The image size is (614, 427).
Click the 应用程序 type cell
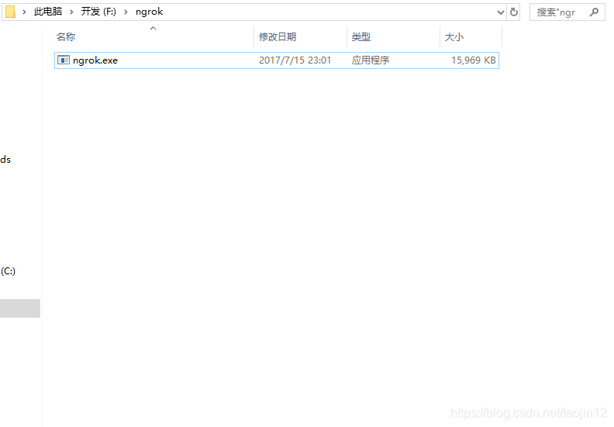(371, 60)
